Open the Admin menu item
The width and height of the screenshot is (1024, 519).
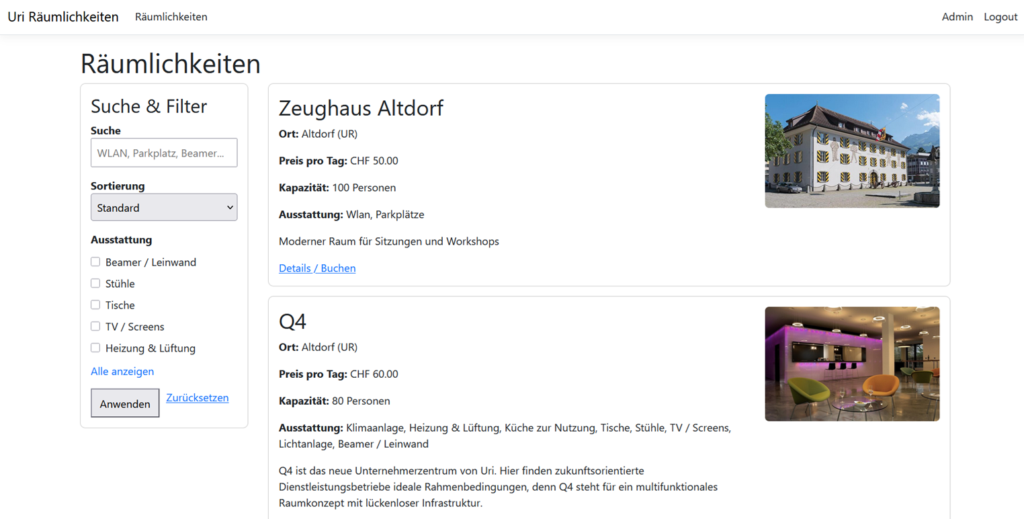[957, 17]
